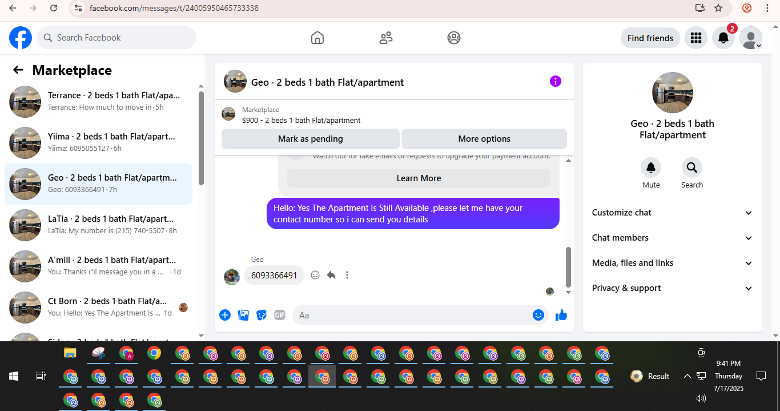780x411 pixels.
Task: Open Yiima conversation in Marketplace list
Action: pyautogui.click(x=98, y=143)
